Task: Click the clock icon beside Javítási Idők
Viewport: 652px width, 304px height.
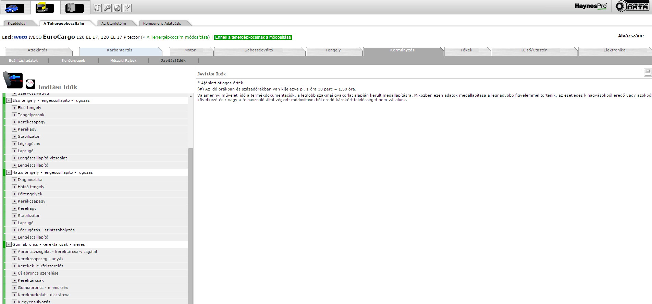Action: 30,84
